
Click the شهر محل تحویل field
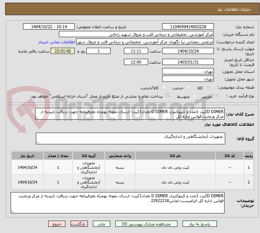click(x=188, y=79)
